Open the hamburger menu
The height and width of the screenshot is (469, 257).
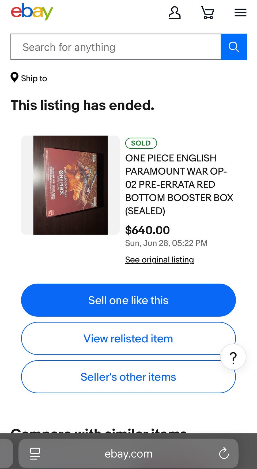(240, 13)
